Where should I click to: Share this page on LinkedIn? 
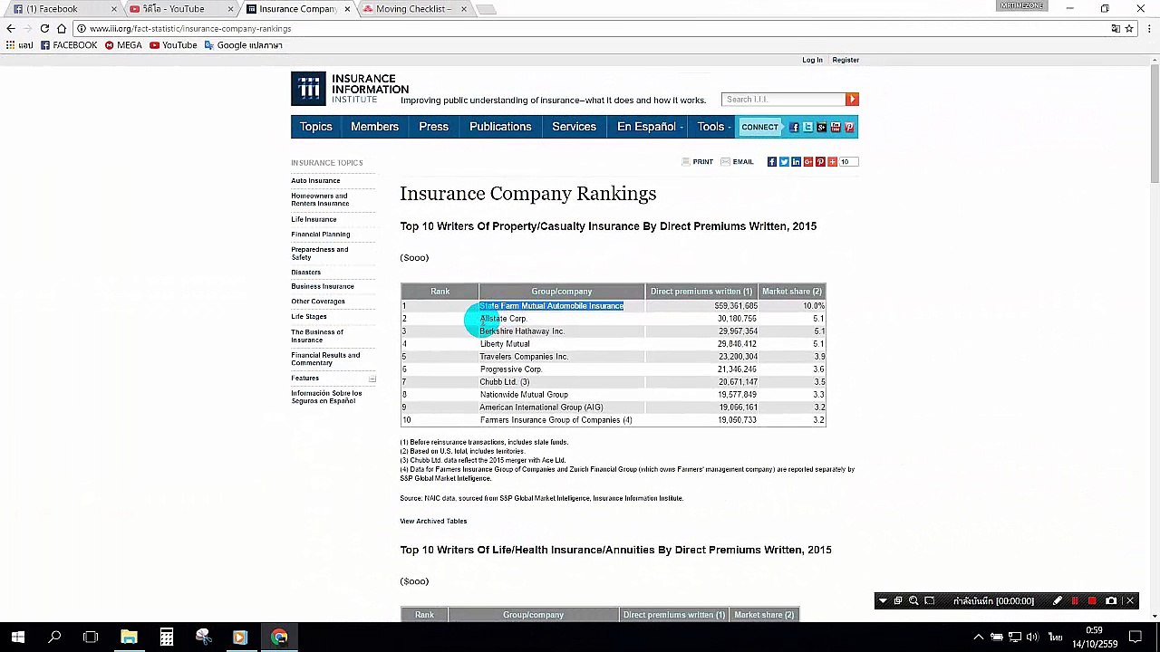[x=796, y=162]
